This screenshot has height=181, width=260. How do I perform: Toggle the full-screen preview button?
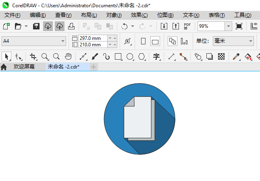click(239, 26)
